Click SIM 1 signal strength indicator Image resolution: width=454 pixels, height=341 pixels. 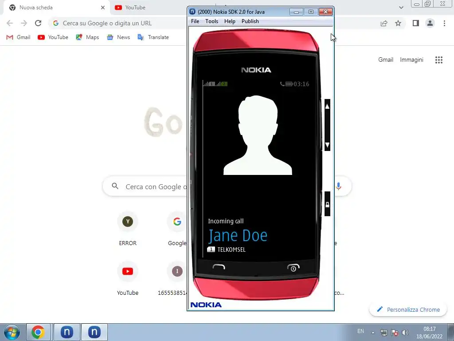pyautogui.click(x=209, y=84)
